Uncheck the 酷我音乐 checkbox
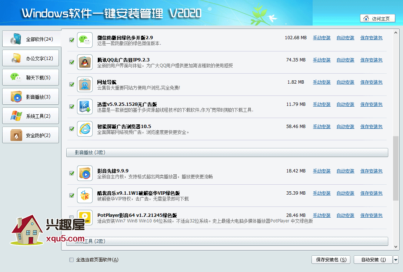The height and width of the screenshot is (272, 403). pyautogui.click(x=72, y=195)
